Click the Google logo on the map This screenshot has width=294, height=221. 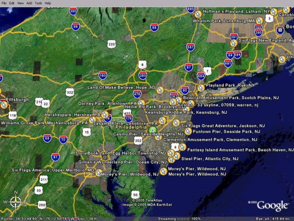[272, 206]
